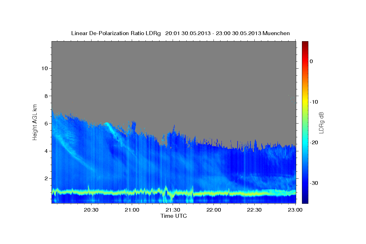Click the 'Time UTC' axis label
The width and height of the screenshot is (366, 244).
(174, 216)
